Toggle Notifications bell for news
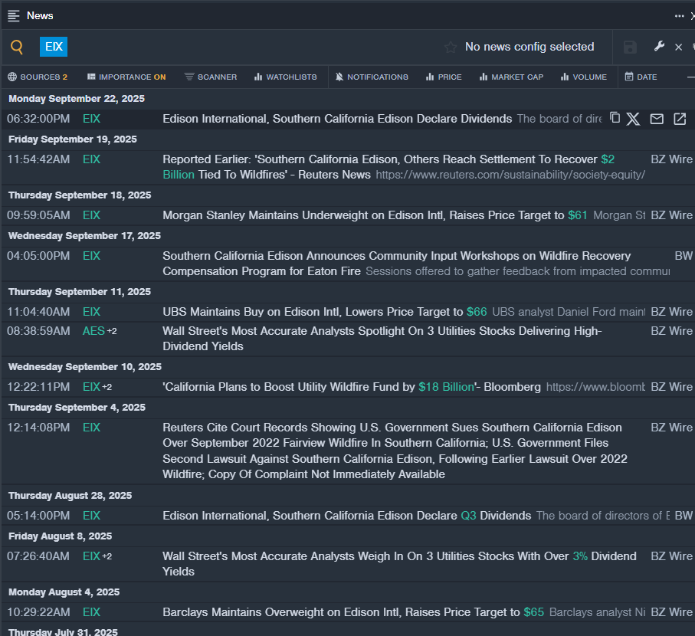The height and width of the screenshot is (636, 695). (x=372, y=77)
